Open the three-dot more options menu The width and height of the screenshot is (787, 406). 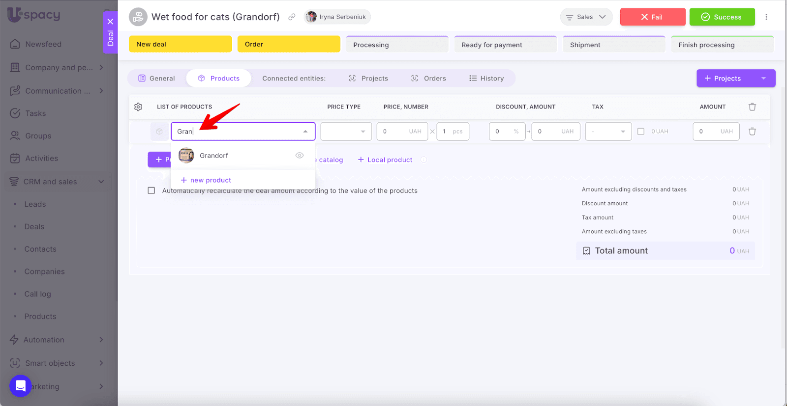pyautogui.click(x=766, y=17)
